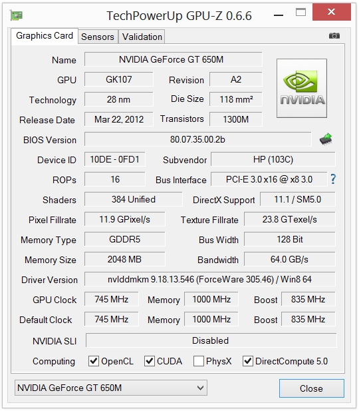Screen dimensions: 359x411
Task: Minimize the GPU-Z window
Action: [x=279, y=15]
